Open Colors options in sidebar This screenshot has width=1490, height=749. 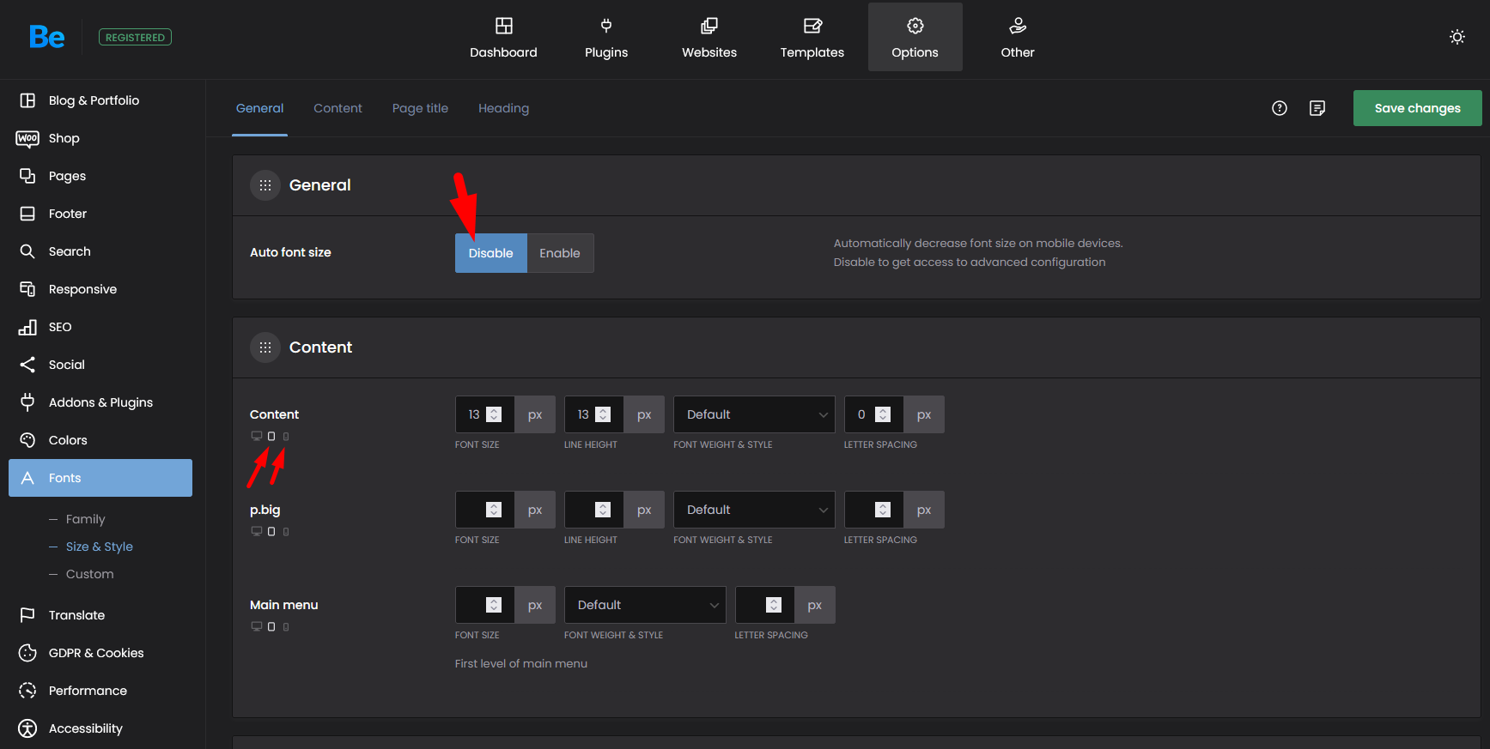tap(100, 440)
